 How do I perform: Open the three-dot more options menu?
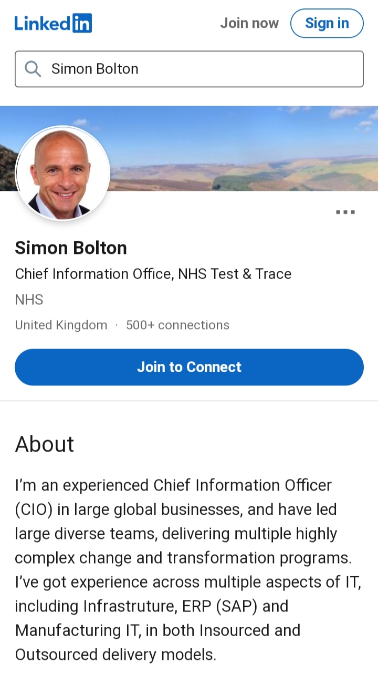point(345,212)
